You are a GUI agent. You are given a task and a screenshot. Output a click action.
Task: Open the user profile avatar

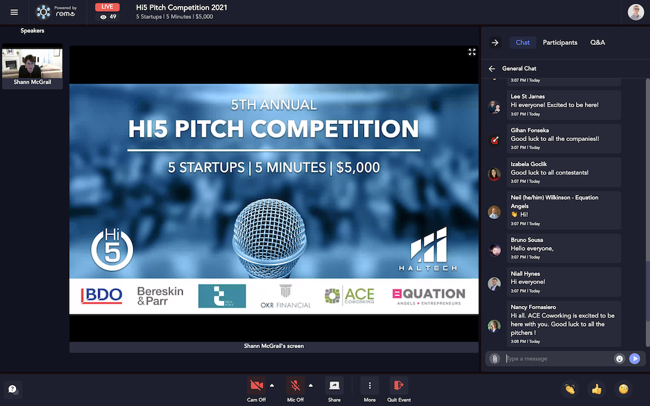636,12
